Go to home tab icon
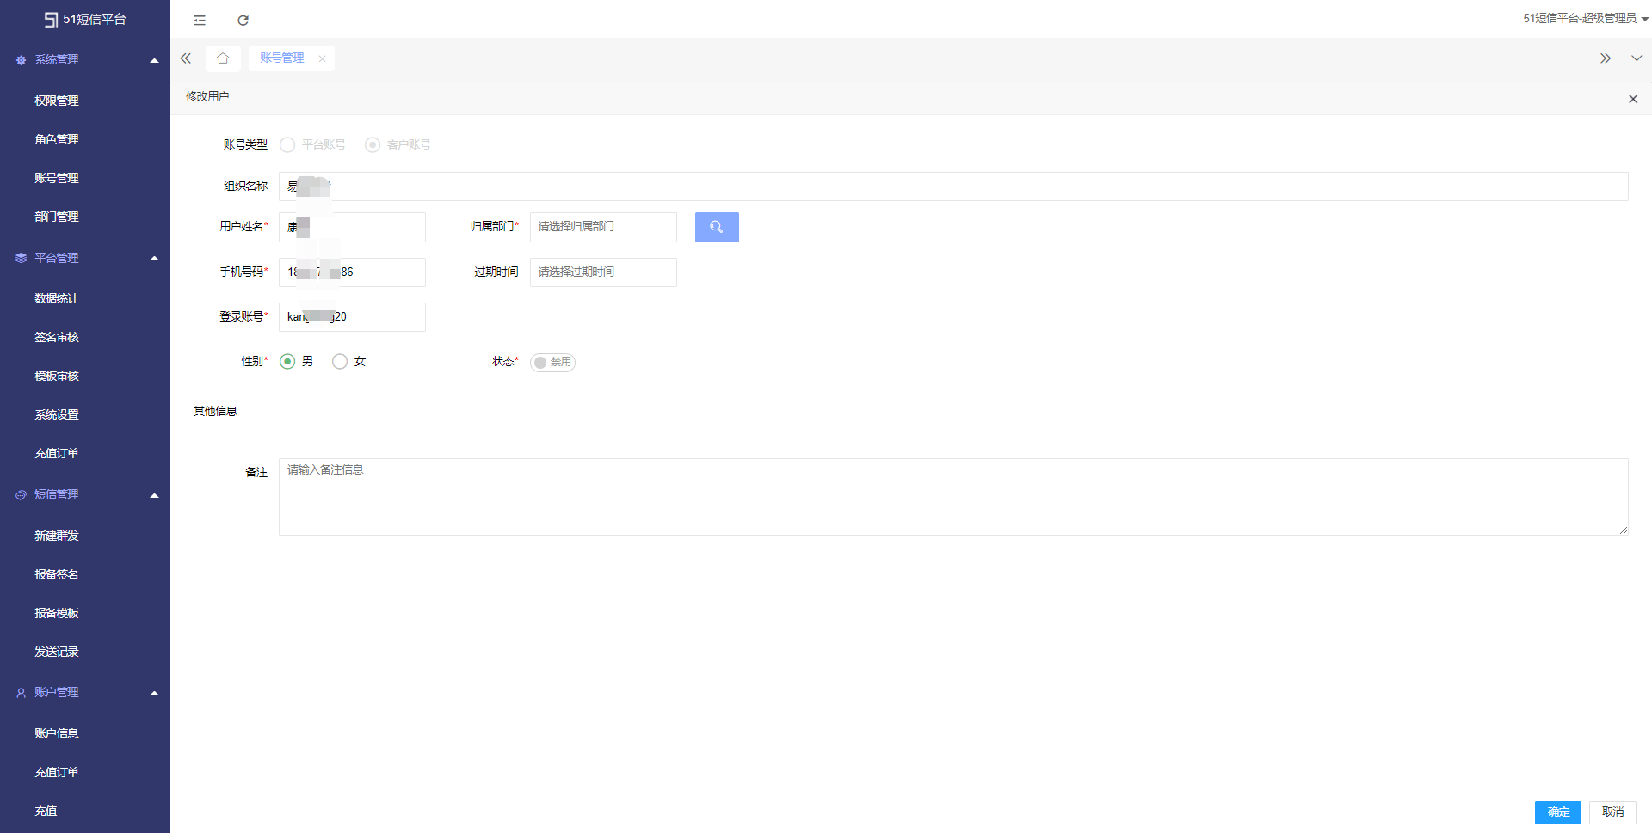The height and width of the screenshot is (833, 1652). click(223, 58)
